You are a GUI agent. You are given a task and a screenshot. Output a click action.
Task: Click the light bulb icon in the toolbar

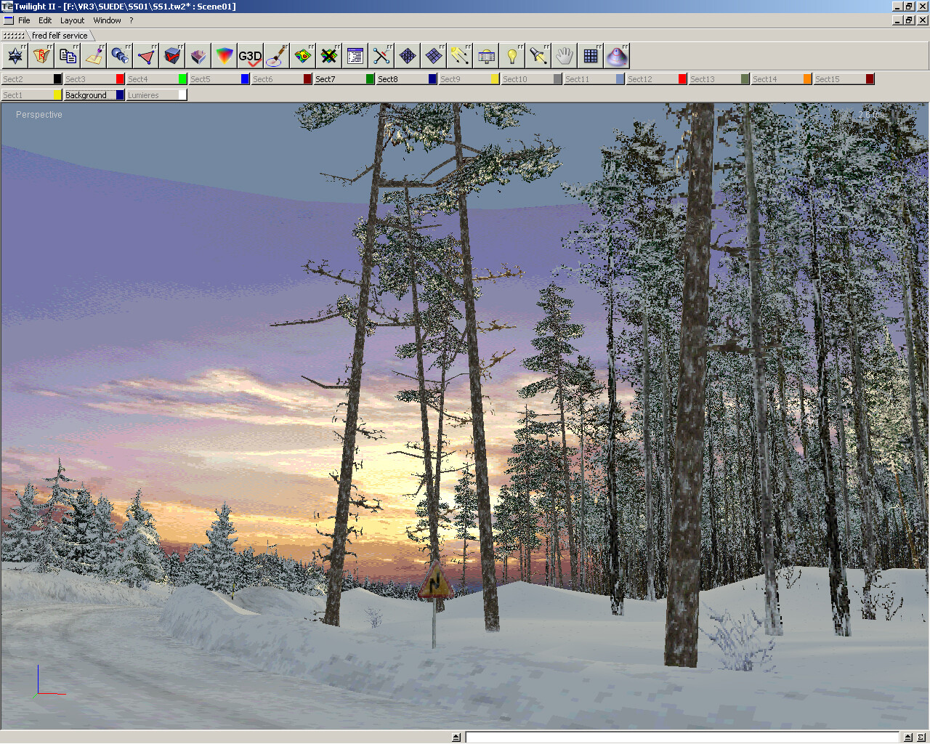pyautogui.click(x=512, y=55)
